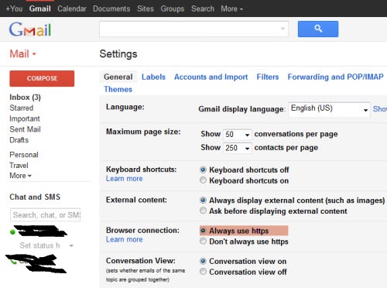The width and height of the screenshot is (387, 288).
Task: Turn Conversation view off
Action: [x=203, y=272]
